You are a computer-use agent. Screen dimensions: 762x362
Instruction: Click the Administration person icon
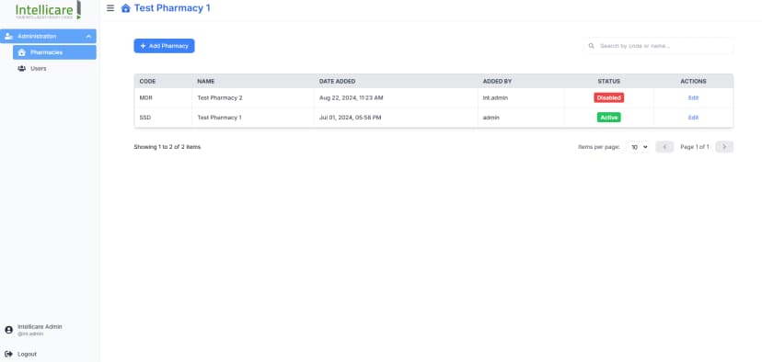tap(9, 37)
